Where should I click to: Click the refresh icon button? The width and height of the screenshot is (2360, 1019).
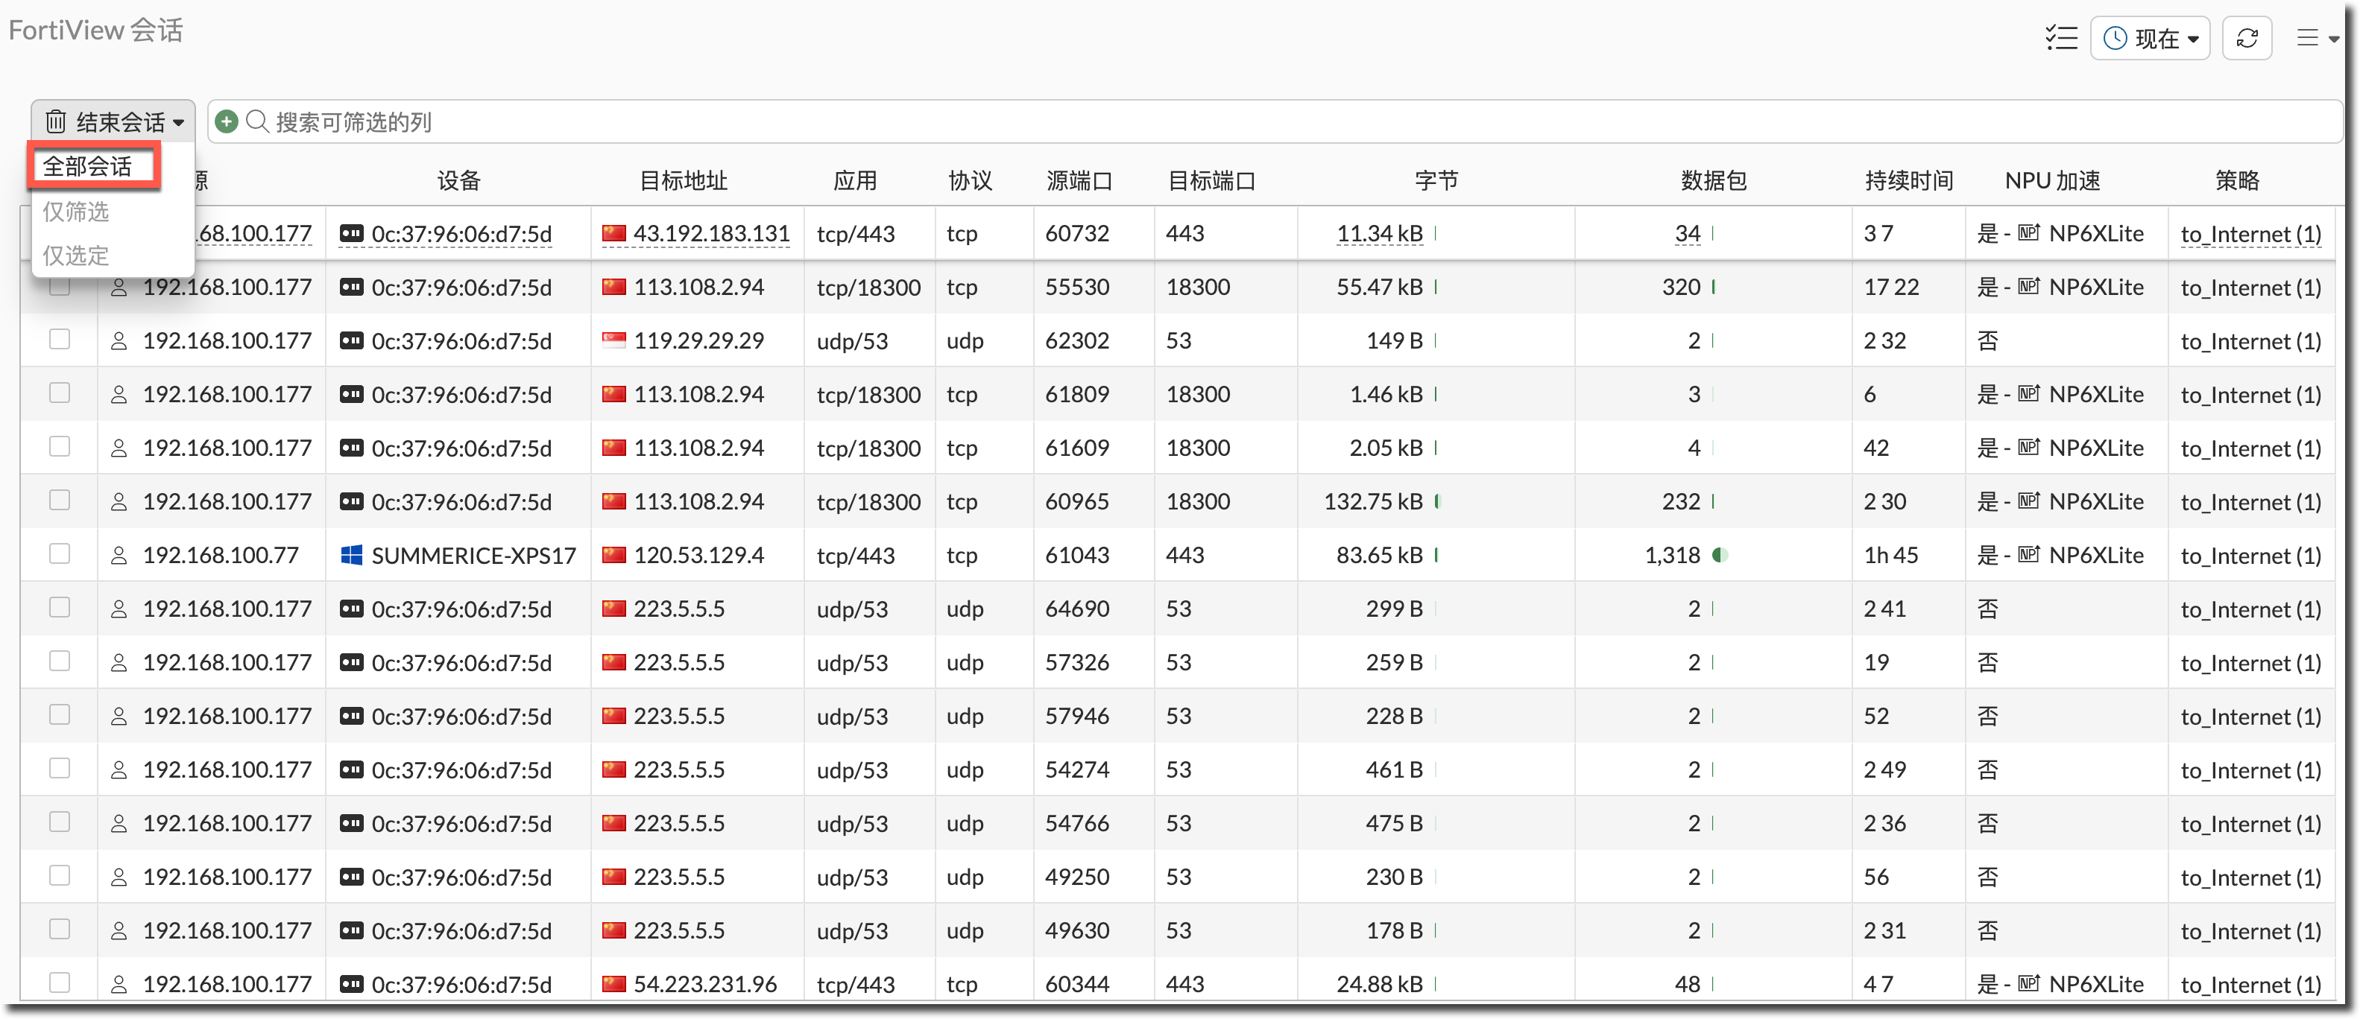(x=2247, y=39)
